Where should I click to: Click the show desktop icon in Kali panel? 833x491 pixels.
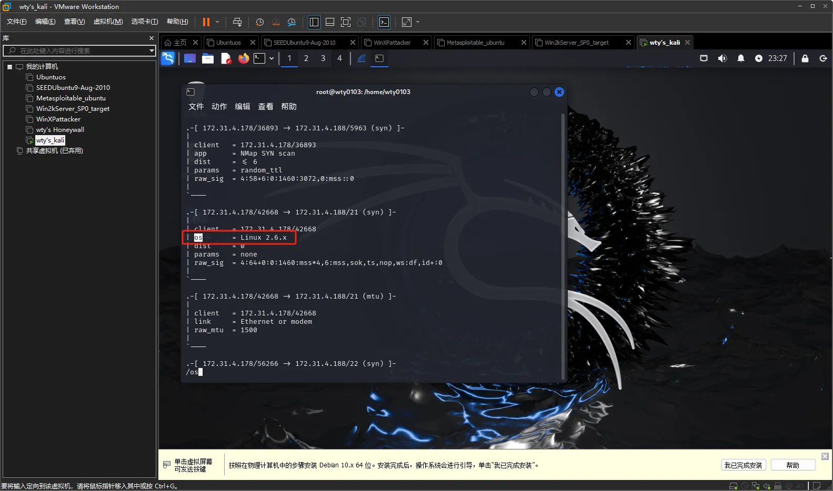[190, 58]
